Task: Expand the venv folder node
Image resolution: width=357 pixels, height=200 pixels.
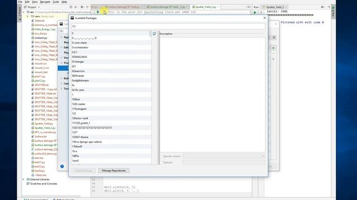Action: [27, 16]
